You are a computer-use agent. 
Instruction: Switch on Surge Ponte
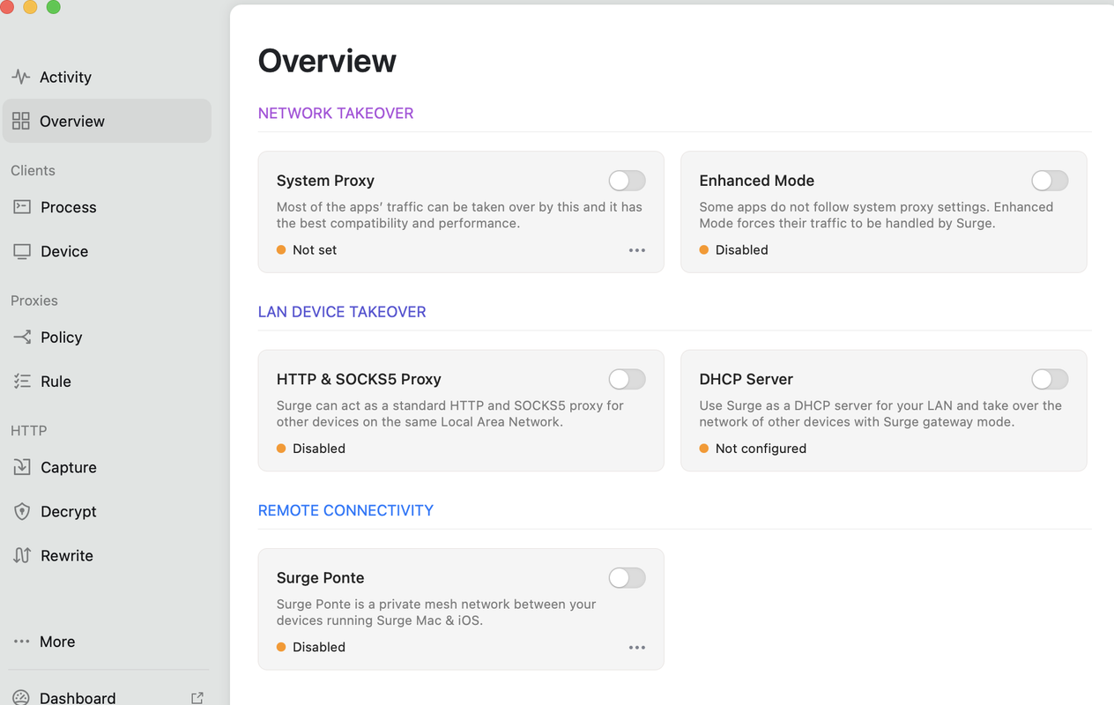click(x=628, y=578)
